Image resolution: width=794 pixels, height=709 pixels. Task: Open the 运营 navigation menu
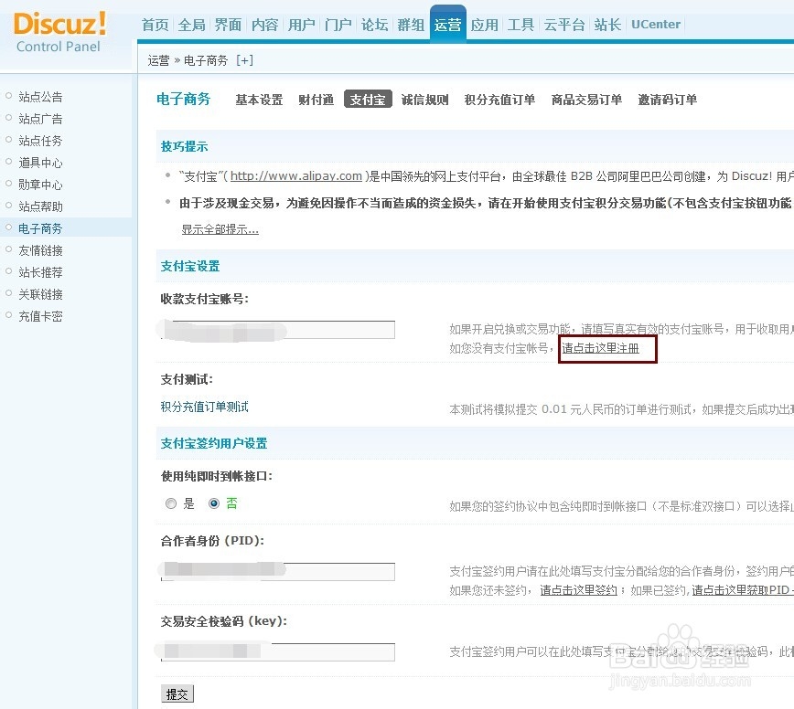[447, 25]
